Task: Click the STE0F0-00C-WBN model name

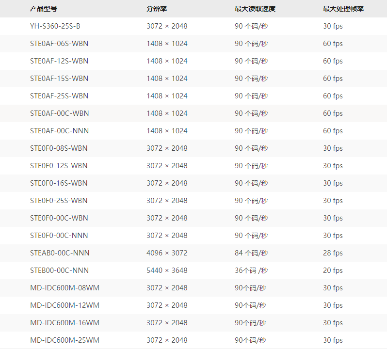Action: (x=59, y=218)
